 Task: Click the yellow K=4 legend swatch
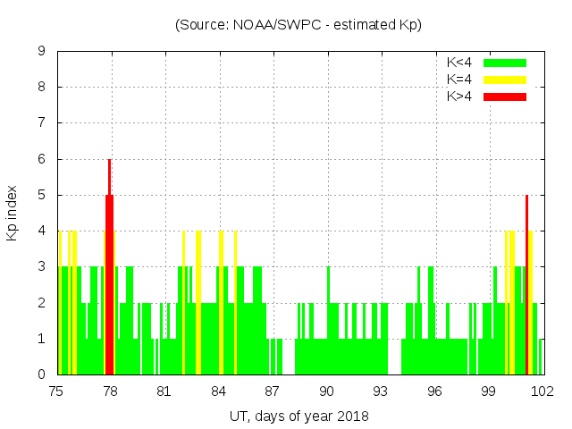point(505,80)
